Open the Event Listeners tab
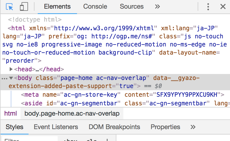 [56, 127]
